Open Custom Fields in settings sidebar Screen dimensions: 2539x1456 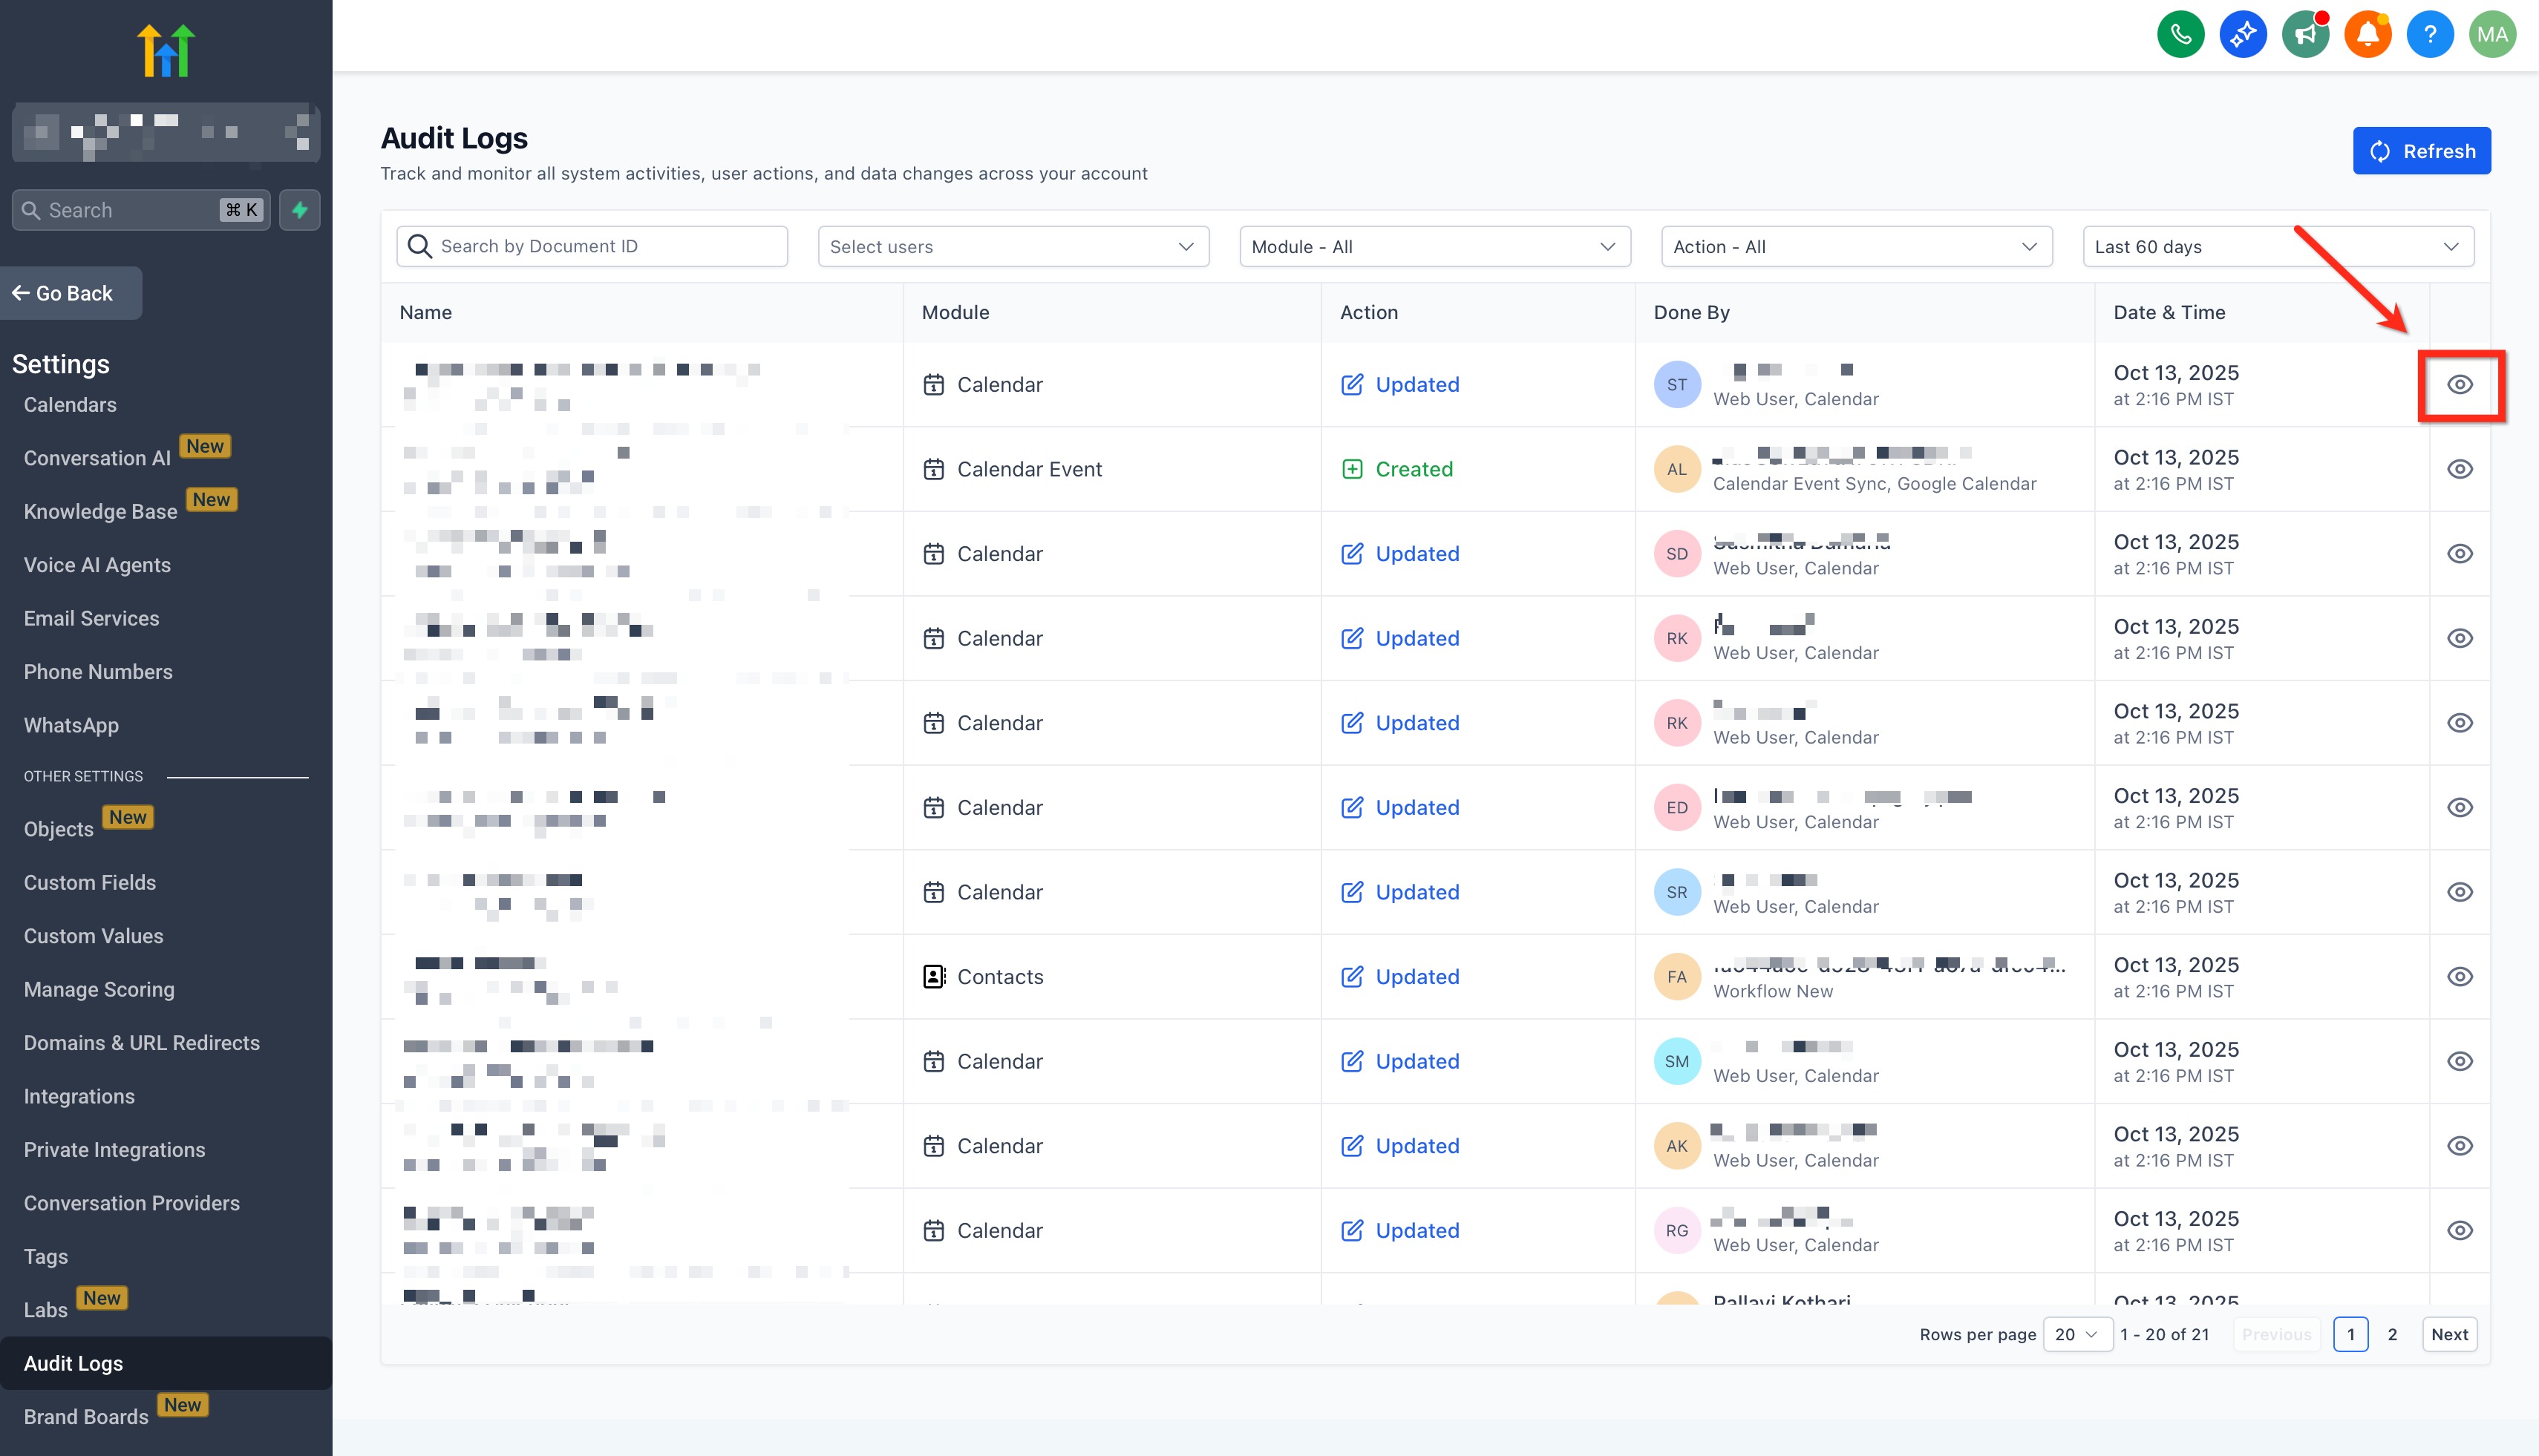(x=90, y=883)
